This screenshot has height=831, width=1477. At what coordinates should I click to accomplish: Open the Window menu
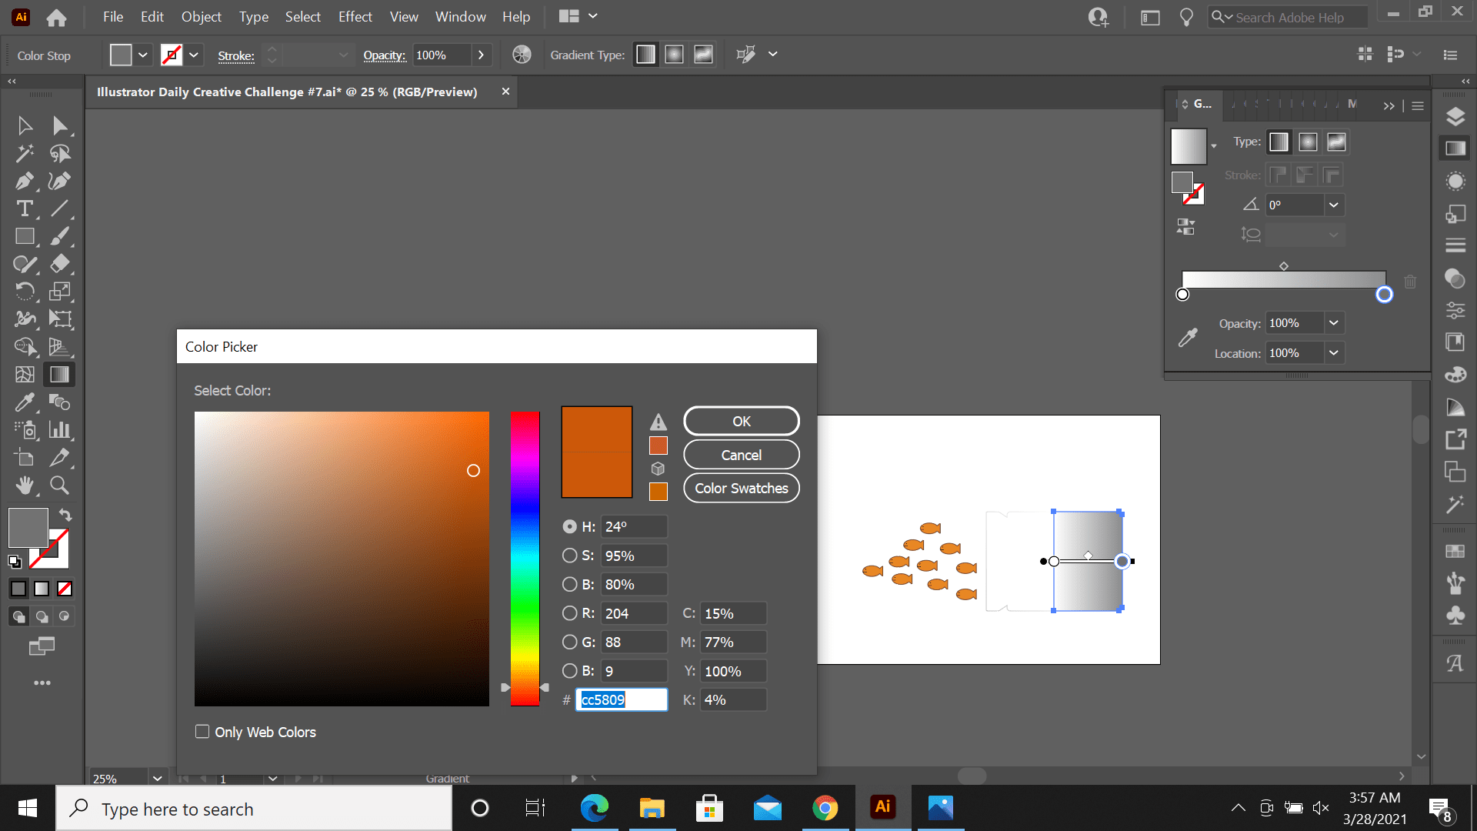coord(460,16)
